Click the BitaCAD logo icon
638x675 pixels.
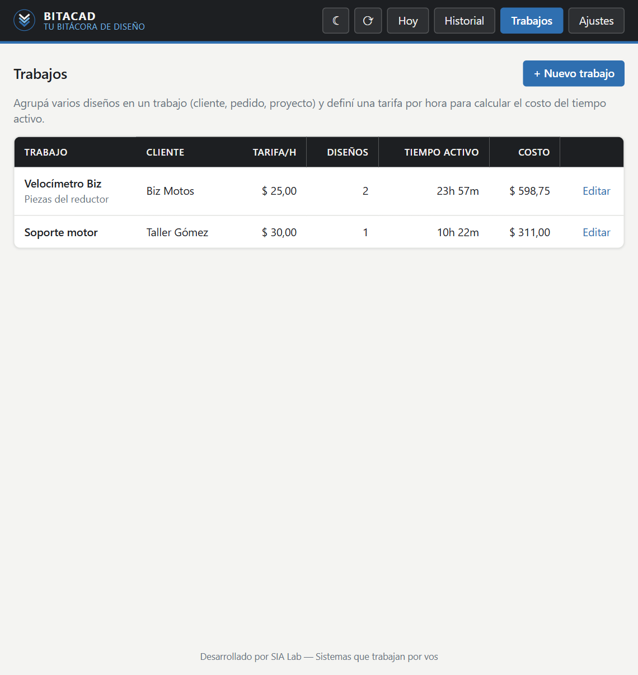24,21
